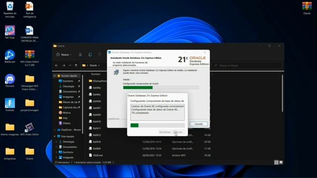Click Cancelar in the Oracle installer
Viewport: 317px width, 178px height.
[199, 124]
